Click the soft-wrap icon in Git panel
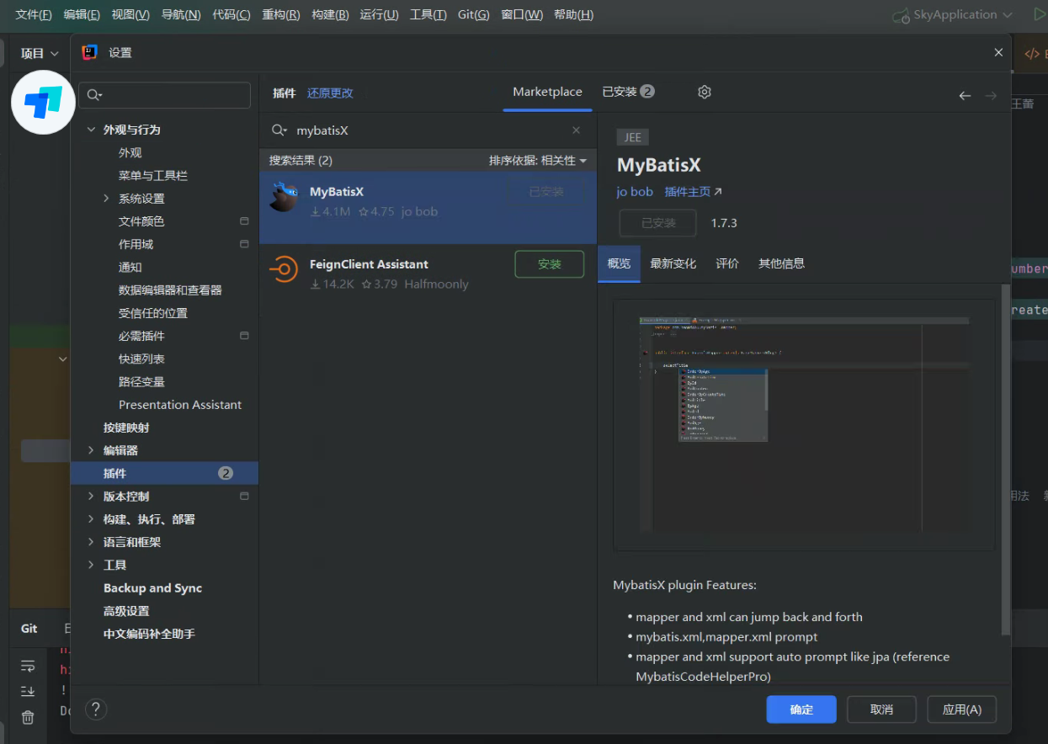The height and width of the screenshot is (744, 1048). 28,666
